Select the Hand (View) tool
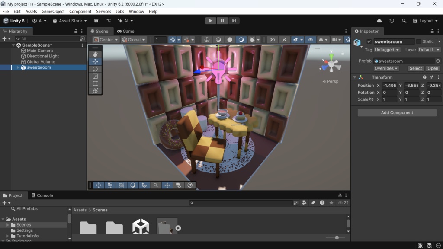The width and height of the screenshot is (443, 249). point(95,54)
